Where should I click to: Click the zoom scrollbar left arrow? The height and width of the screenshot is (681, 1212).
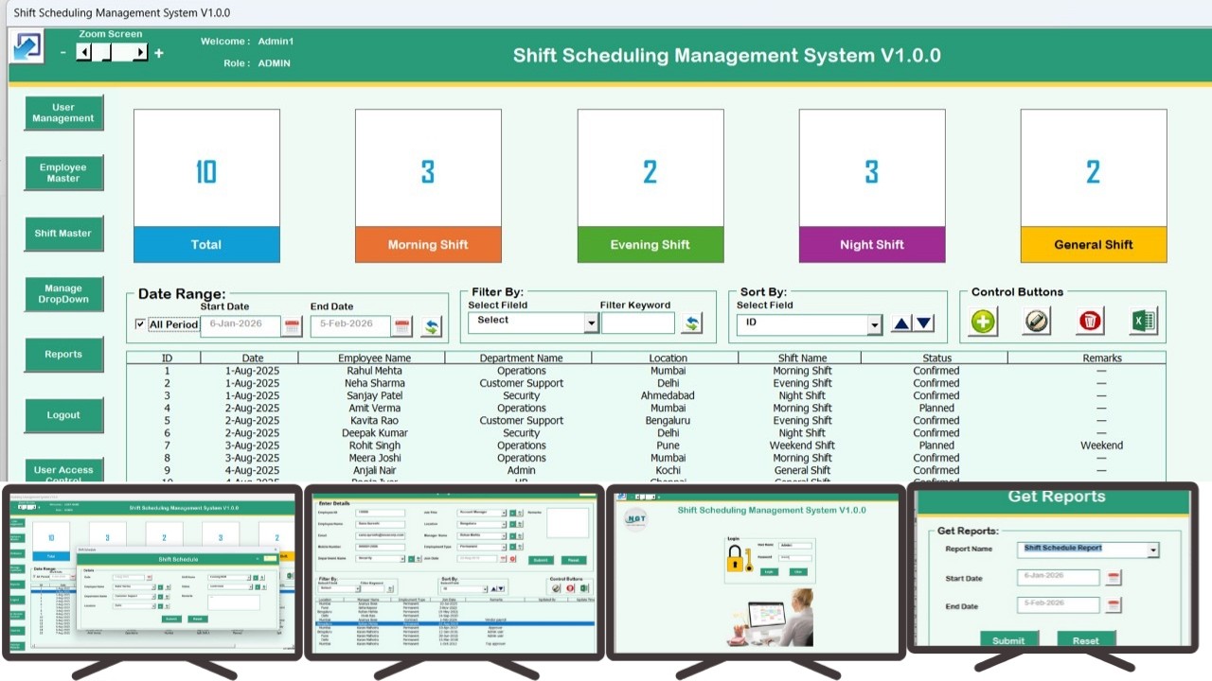[84, 53]
